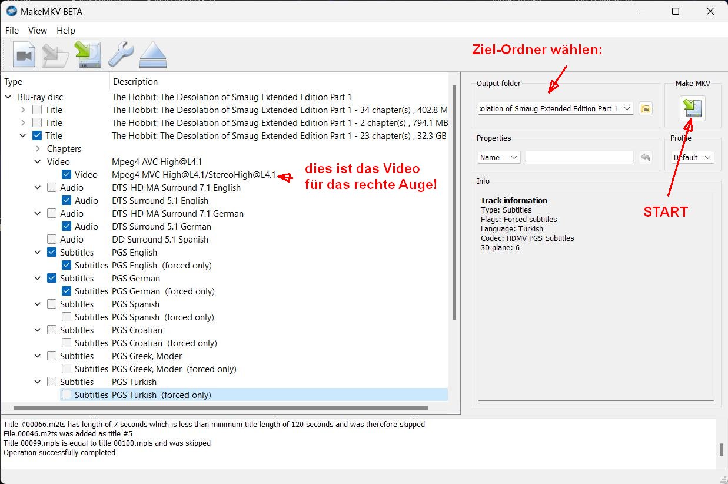Click the revert property arrow icon
This screenshot has width=728, height=484.
coord(646,157)
